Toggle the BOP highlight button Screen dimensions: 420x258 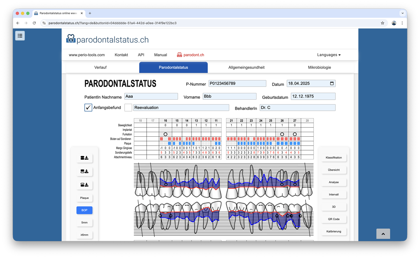[x=84, y=210]
